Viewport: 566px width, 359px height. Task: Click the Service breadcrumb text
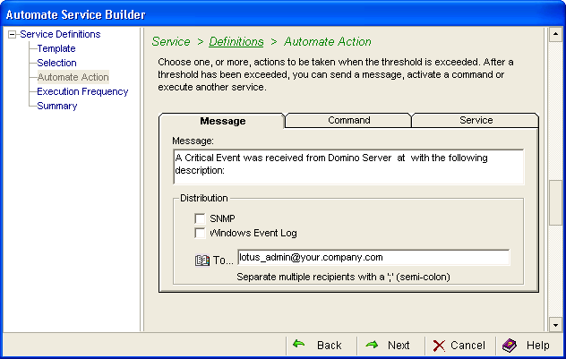coord(171,42)
